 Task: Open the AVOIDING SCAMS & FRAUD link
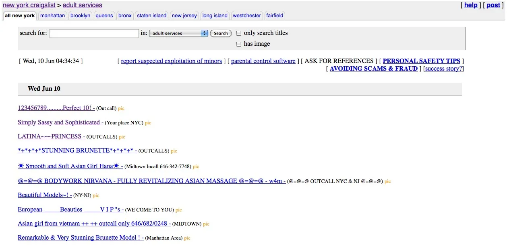374,69
